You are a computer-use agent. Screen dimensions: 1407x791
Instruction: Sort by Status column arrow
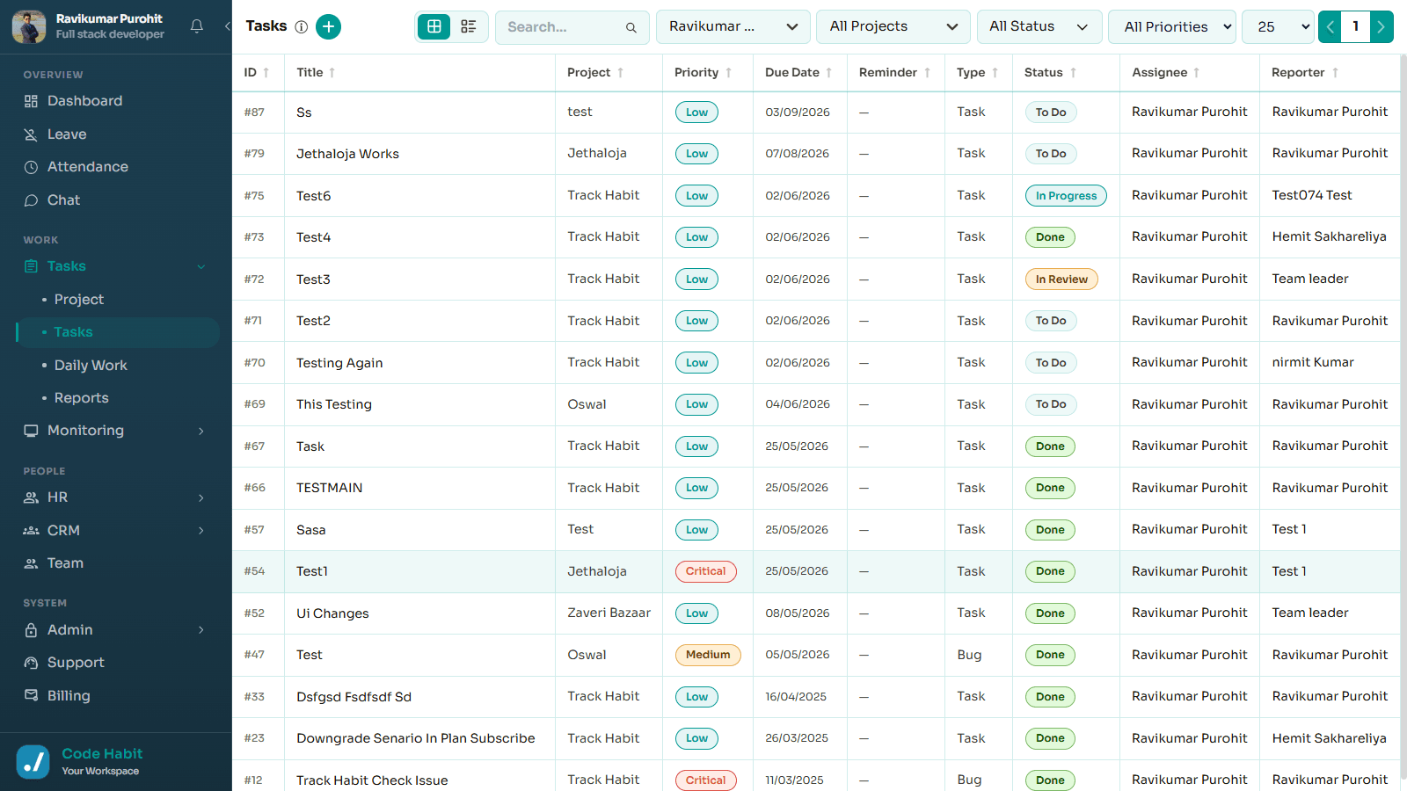tap(1073, 73)
